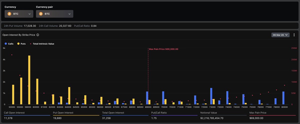This screenshot has height=124, width=300.
Task: Click the Max Pain Price $69,000.00 label
Action: [x=163, y=49]
